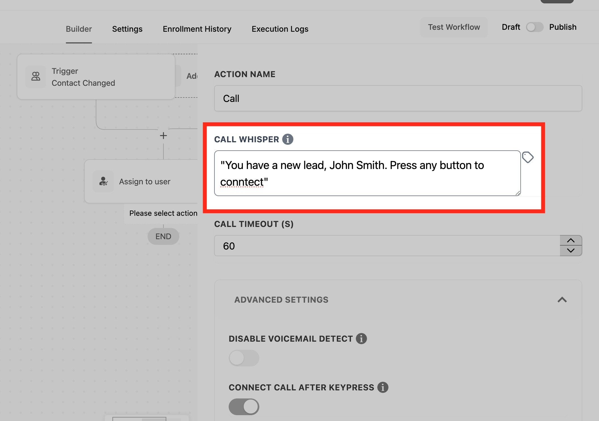Open custom values tag icon

pyautogui.click(x=528, y=157)
